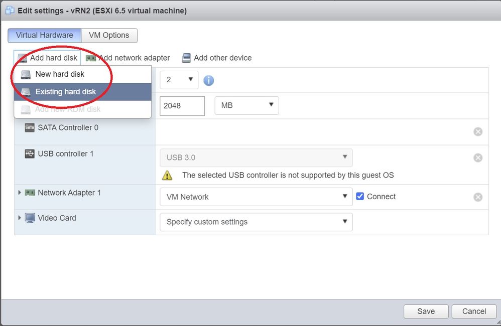501x326 pixels.
Task: Open the CPU count dropdown showing 2
Action: 179,80
